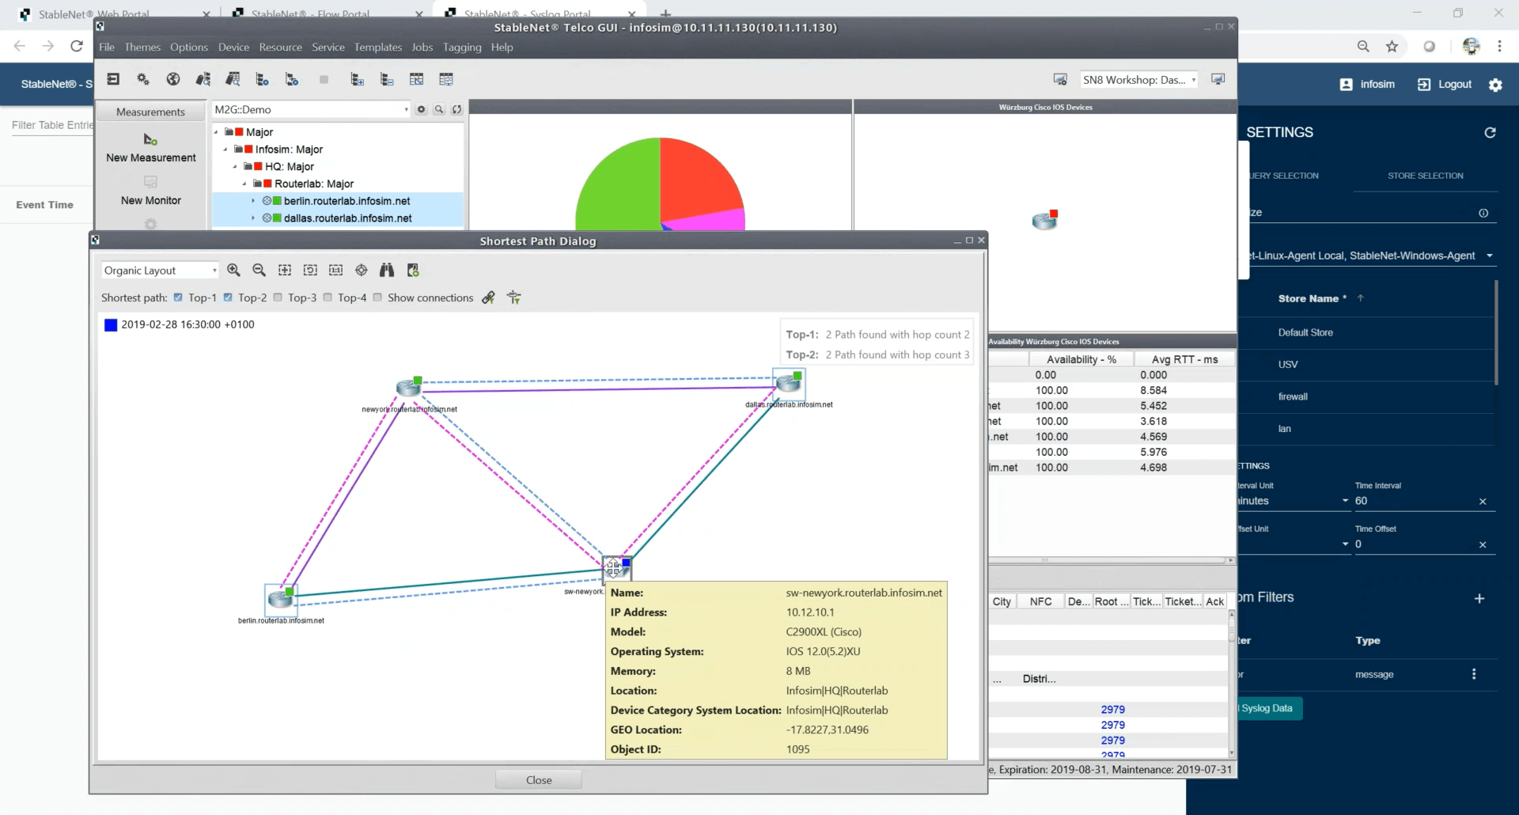This screenshot has width=1519, height=815.
Task: Click the gears settings icon in the toolbar
Action: (x=142, y=79)
